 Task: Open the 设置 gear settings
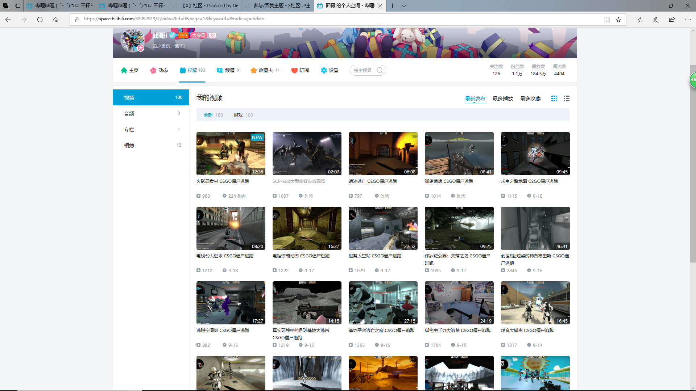click(330, 70)
